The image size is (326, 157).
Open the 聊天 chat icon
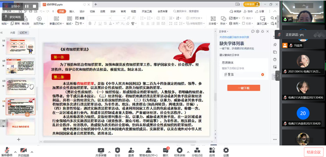click(166, 150)
